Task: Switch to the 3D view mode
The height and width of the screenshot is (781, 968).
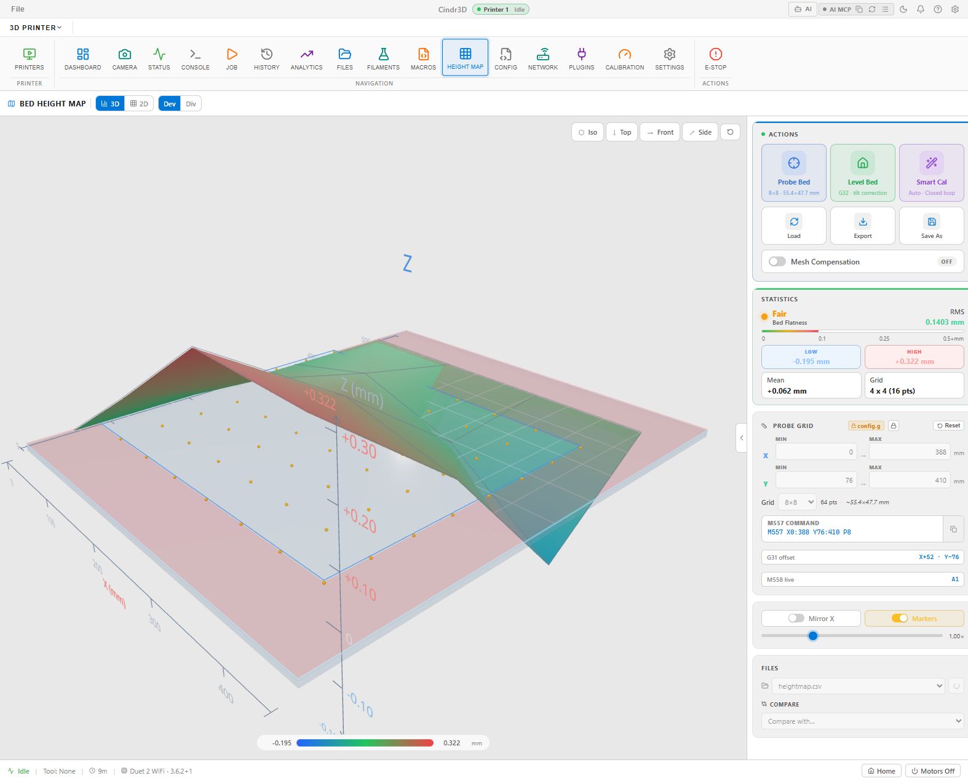Action: pos(110,104)
